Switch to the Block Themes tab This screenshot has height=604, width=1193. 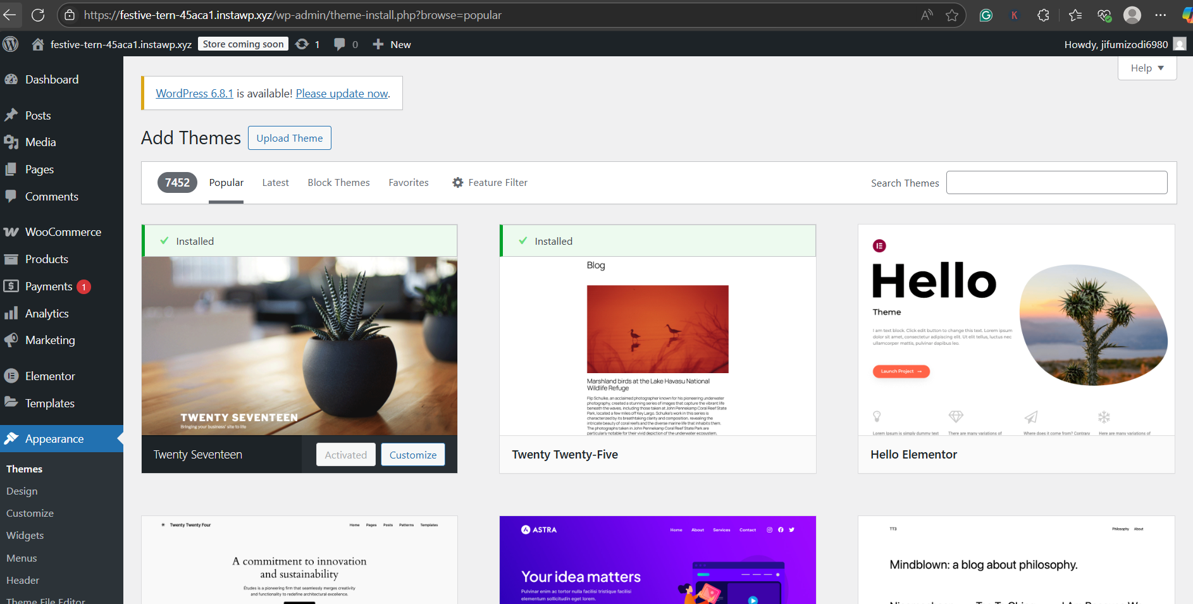(338, 183)
